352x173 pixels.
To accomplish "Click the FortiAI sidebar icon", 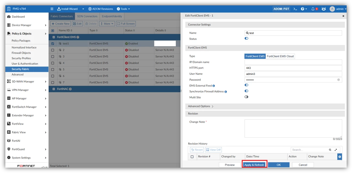I will click(9, 141).
